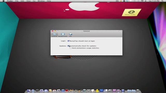
Task: Open the Finder menu
Action: tap(10, 1)
